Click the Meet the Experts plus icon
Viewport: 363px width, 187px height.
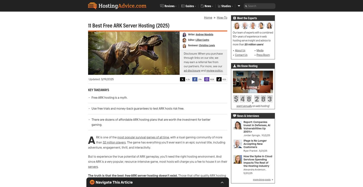pyautogui.click(x=234, y=18)
